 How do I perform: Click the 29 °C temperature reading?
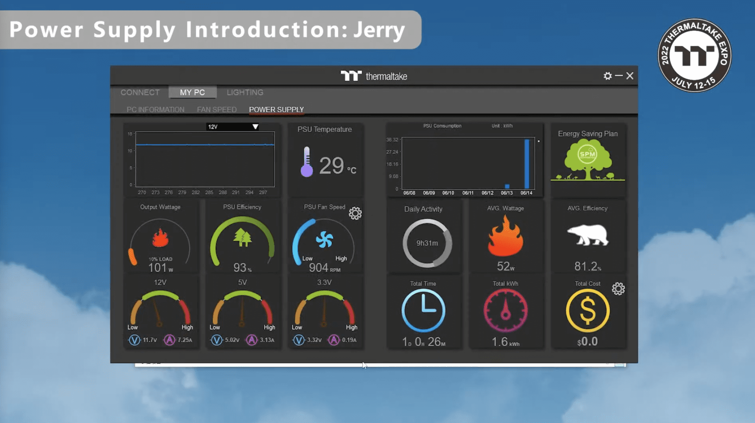337,166
